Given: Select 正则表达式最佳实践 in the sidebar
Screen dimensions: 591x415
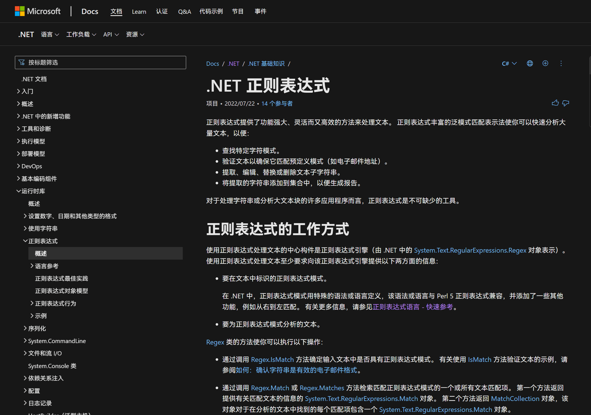Looking at the screenshot, I should click(x=62, y=278).
